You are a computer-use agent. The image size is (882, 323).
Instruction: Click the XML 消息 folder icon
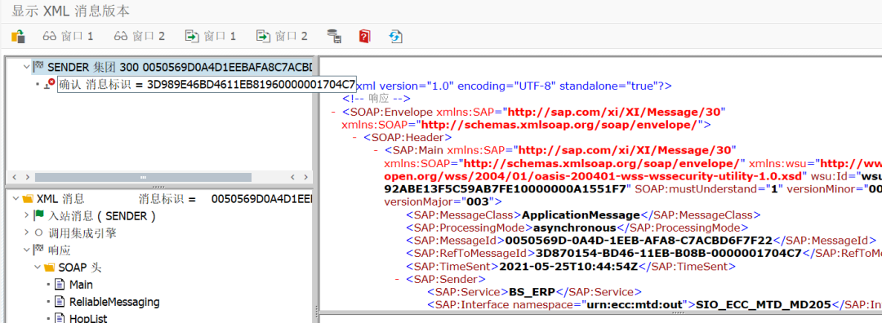[x=28, y=199]
